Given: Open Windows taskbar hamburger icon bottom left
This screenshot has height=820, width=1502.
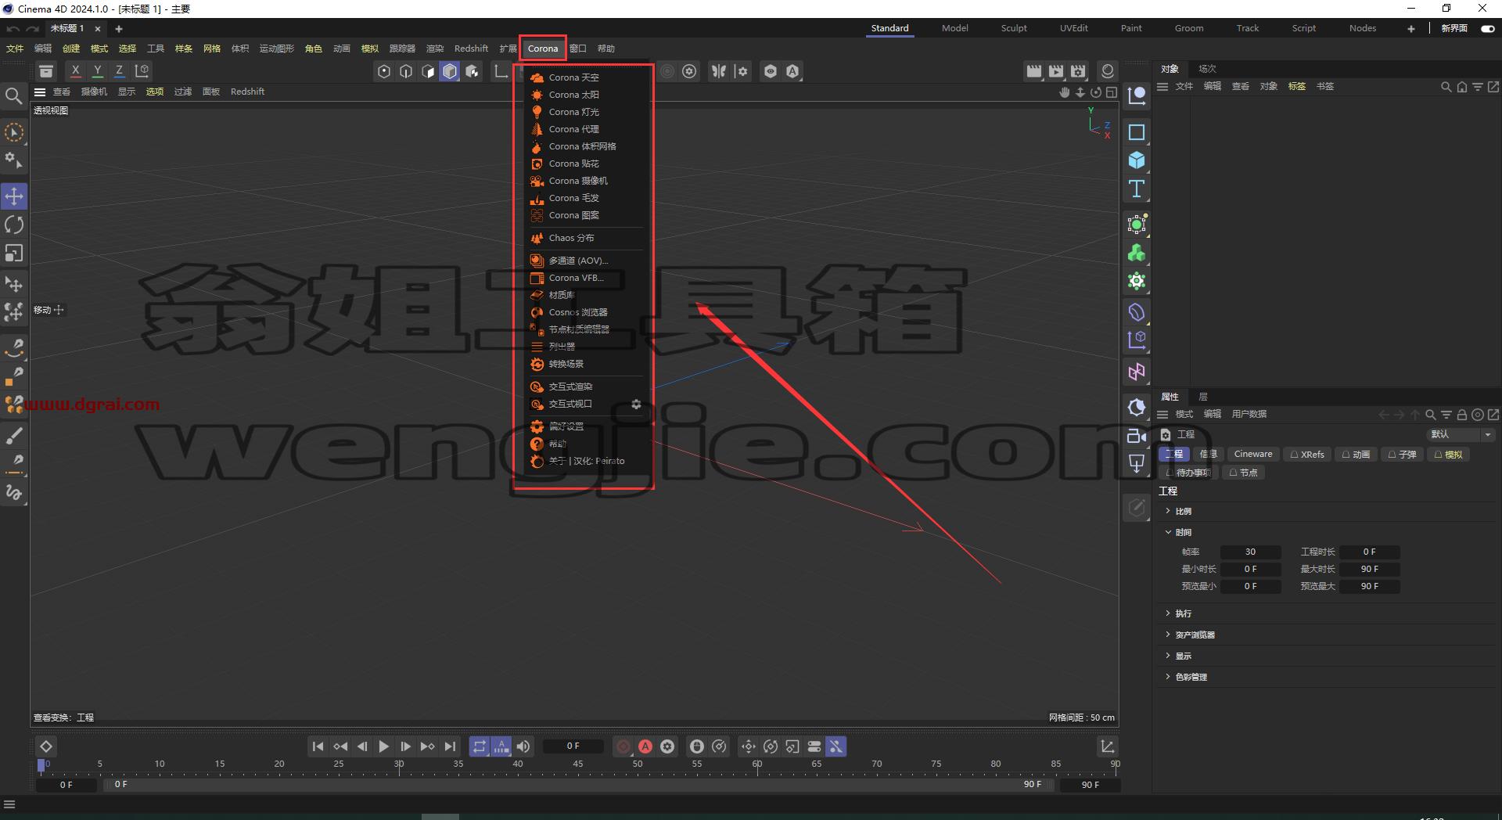Looking at the screenshot, I should click(x=9, y=804).
